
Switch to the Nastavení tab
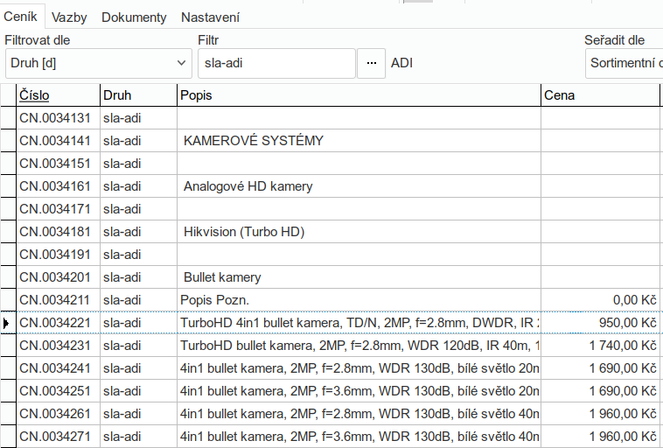point(210,17)
